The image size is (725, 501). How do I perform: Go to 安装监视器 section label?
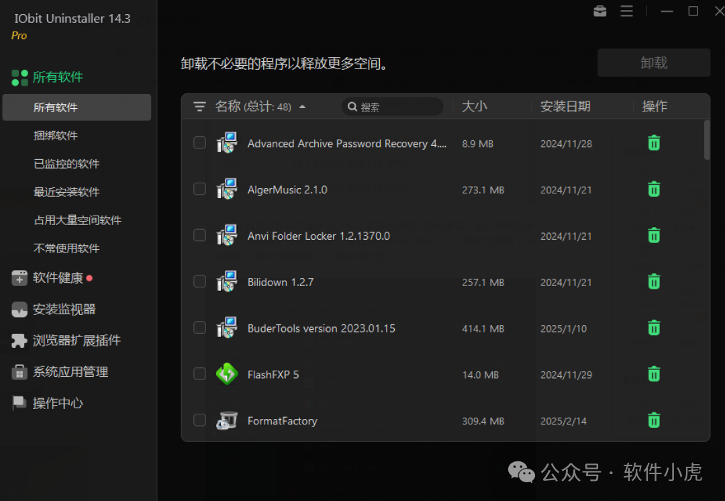point(64,310)
